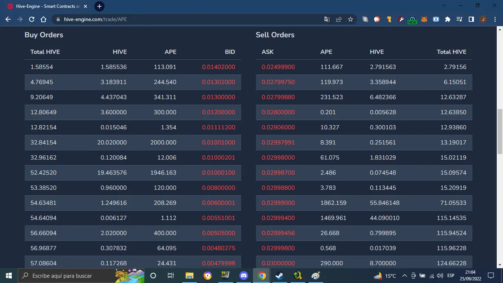
Task: Switch to Chrome in the taskbar
Action: (262, 276)
